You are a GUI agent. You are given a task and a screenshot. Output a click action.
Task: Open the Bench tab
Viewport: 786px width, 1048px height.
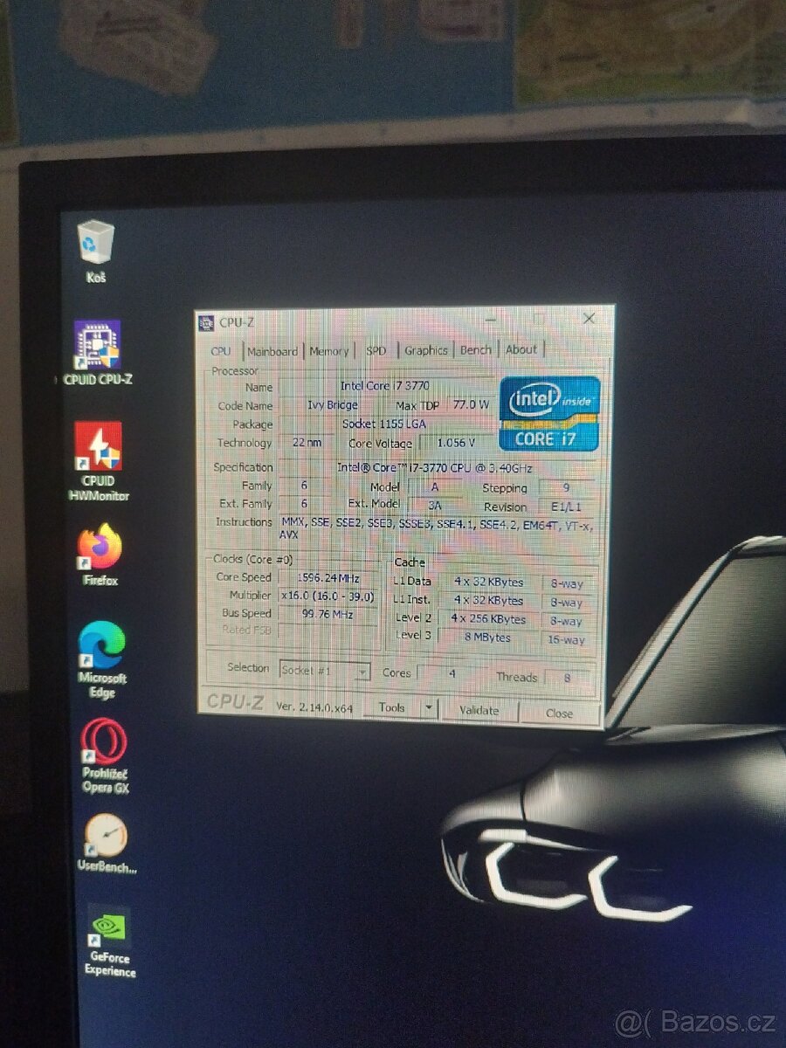(x=476, y=349)
